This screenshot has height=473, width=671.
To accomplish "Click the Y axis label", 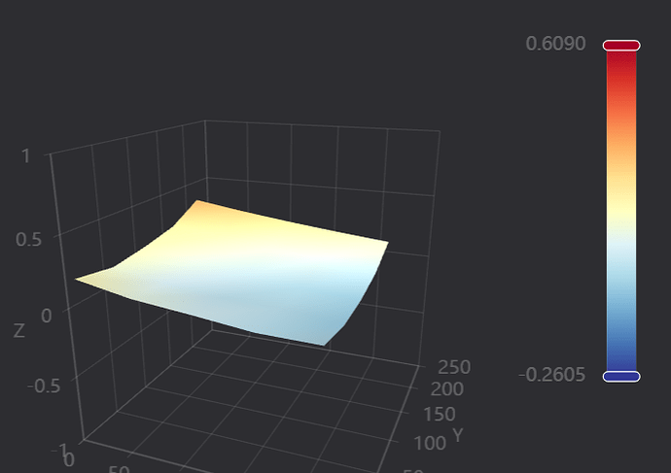I will coord(456,433).
